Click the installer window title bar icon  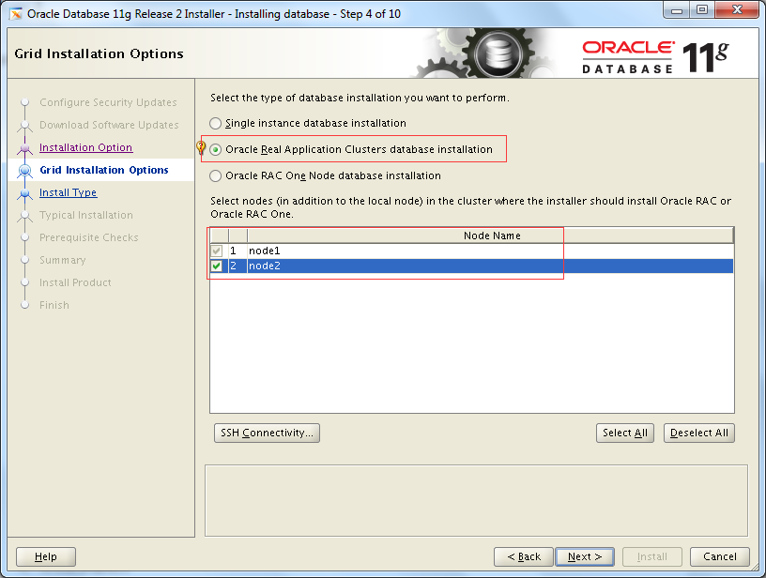tap(16, 14)
